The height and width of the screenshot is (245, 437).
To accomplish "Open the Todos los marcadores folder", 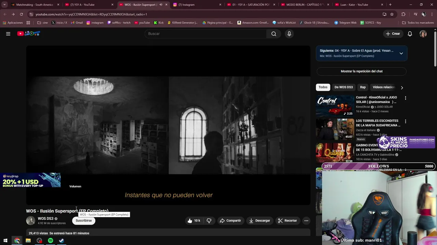I will point(418,23).
